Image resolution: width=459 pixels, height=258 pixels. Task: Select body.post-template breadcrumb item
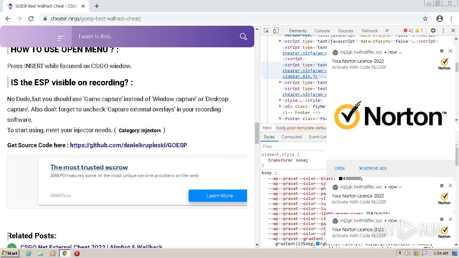pyautogui.click(x=301, y=128)
